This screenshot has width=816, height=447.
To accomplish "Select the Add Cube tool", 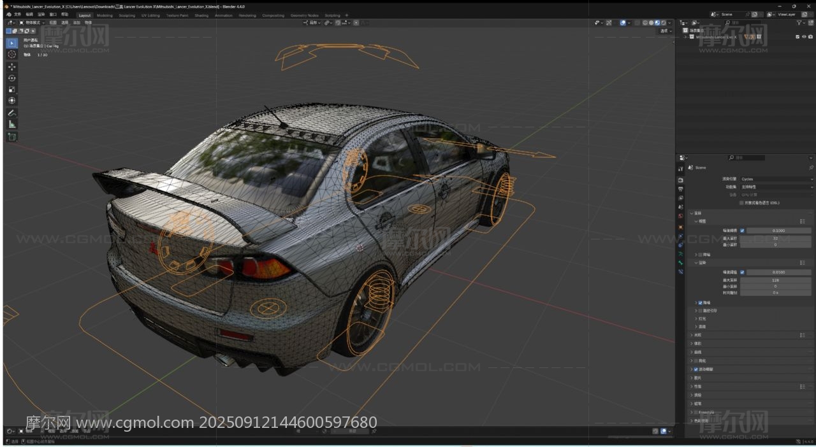I will pos(11,136).
